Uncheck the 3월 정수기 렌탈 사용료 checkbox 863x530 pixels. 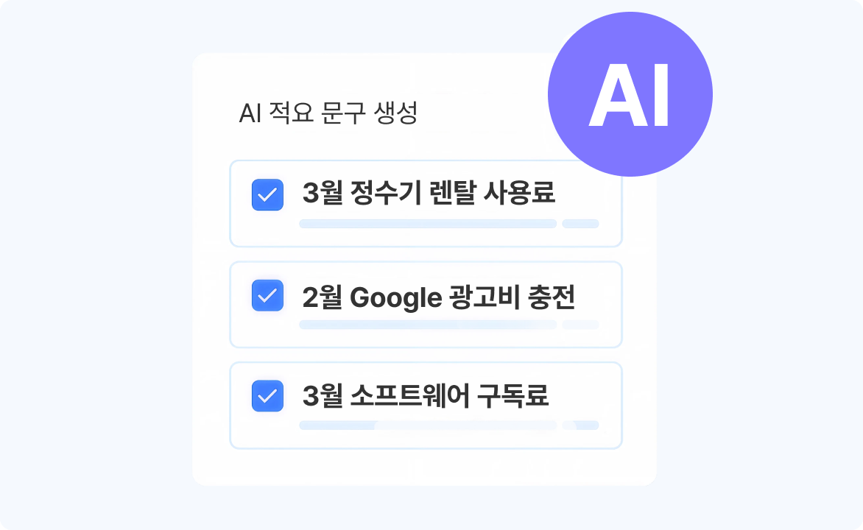point(267,195)
